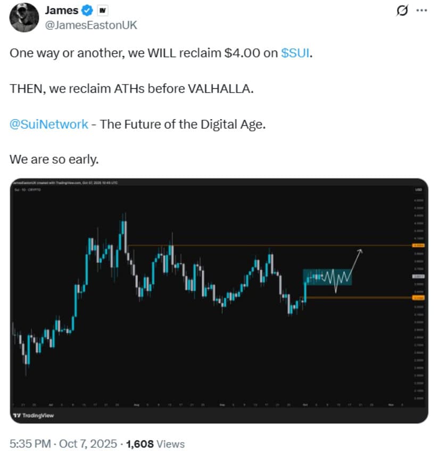Open the @SuiNetwork mention link
Image resolution: width=439 pixels, height=451 pixels.
[x=49, y=124]
